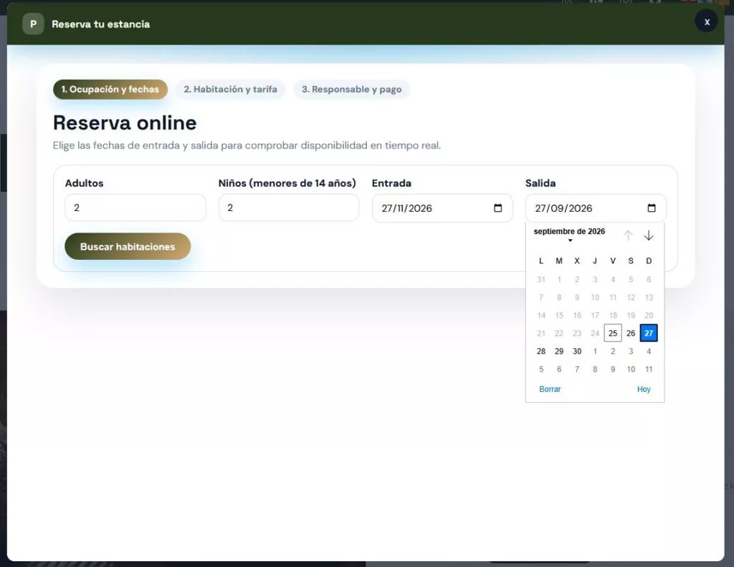
Task: Select tab 1. Ocupación y fechas
Action: [x=110, y=89]
